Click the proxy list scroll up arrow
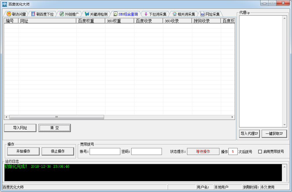The image size is (292, 192). (x=284, y=18)
